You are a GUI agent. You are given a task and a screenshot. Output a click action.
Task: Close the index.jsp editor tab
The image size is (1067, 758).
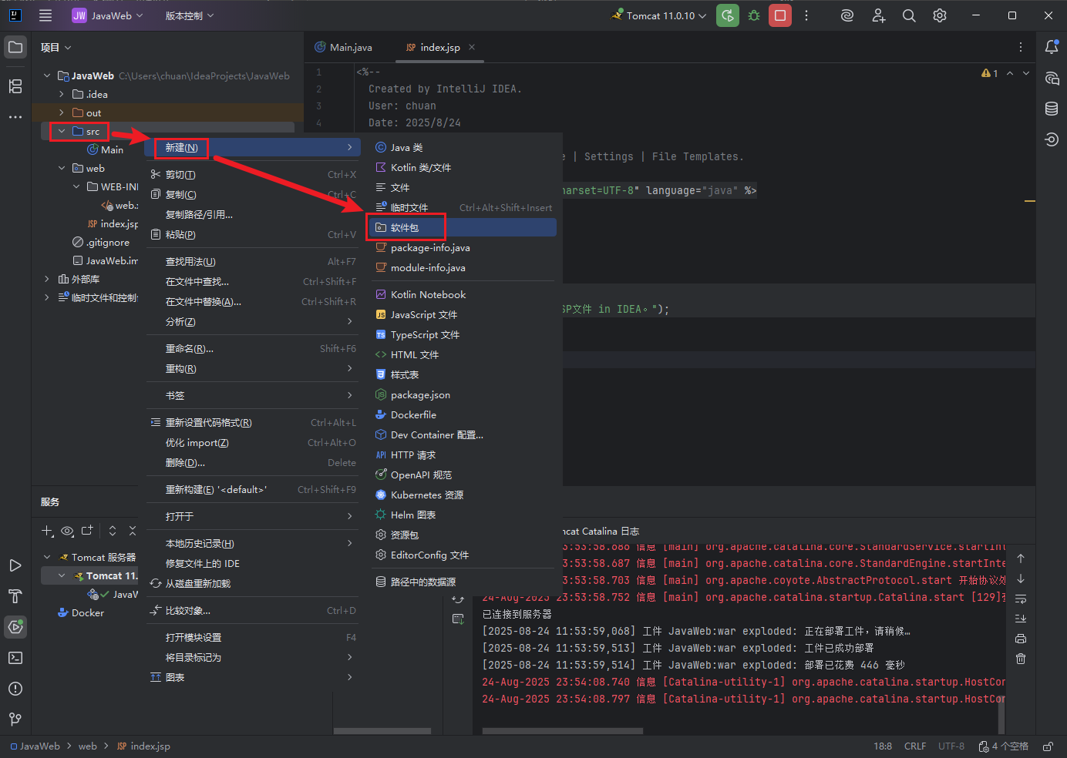coord(472,47)
